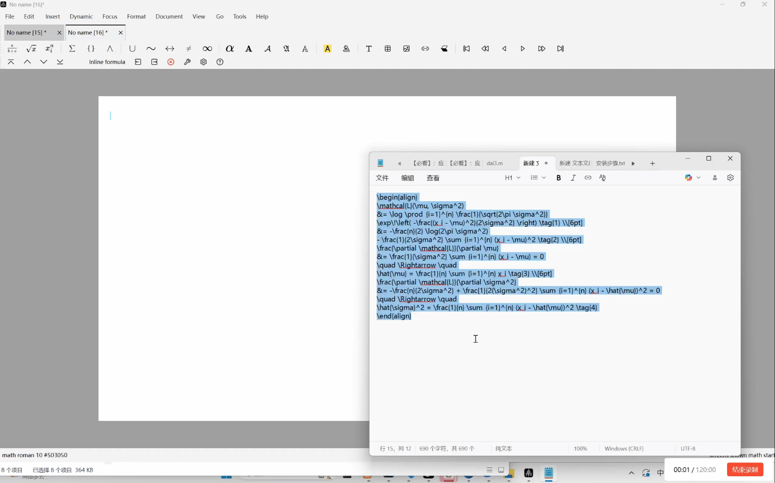Click the 100% zoom control in the status bar
Screen dimensions: 775x483
[581, 449]
